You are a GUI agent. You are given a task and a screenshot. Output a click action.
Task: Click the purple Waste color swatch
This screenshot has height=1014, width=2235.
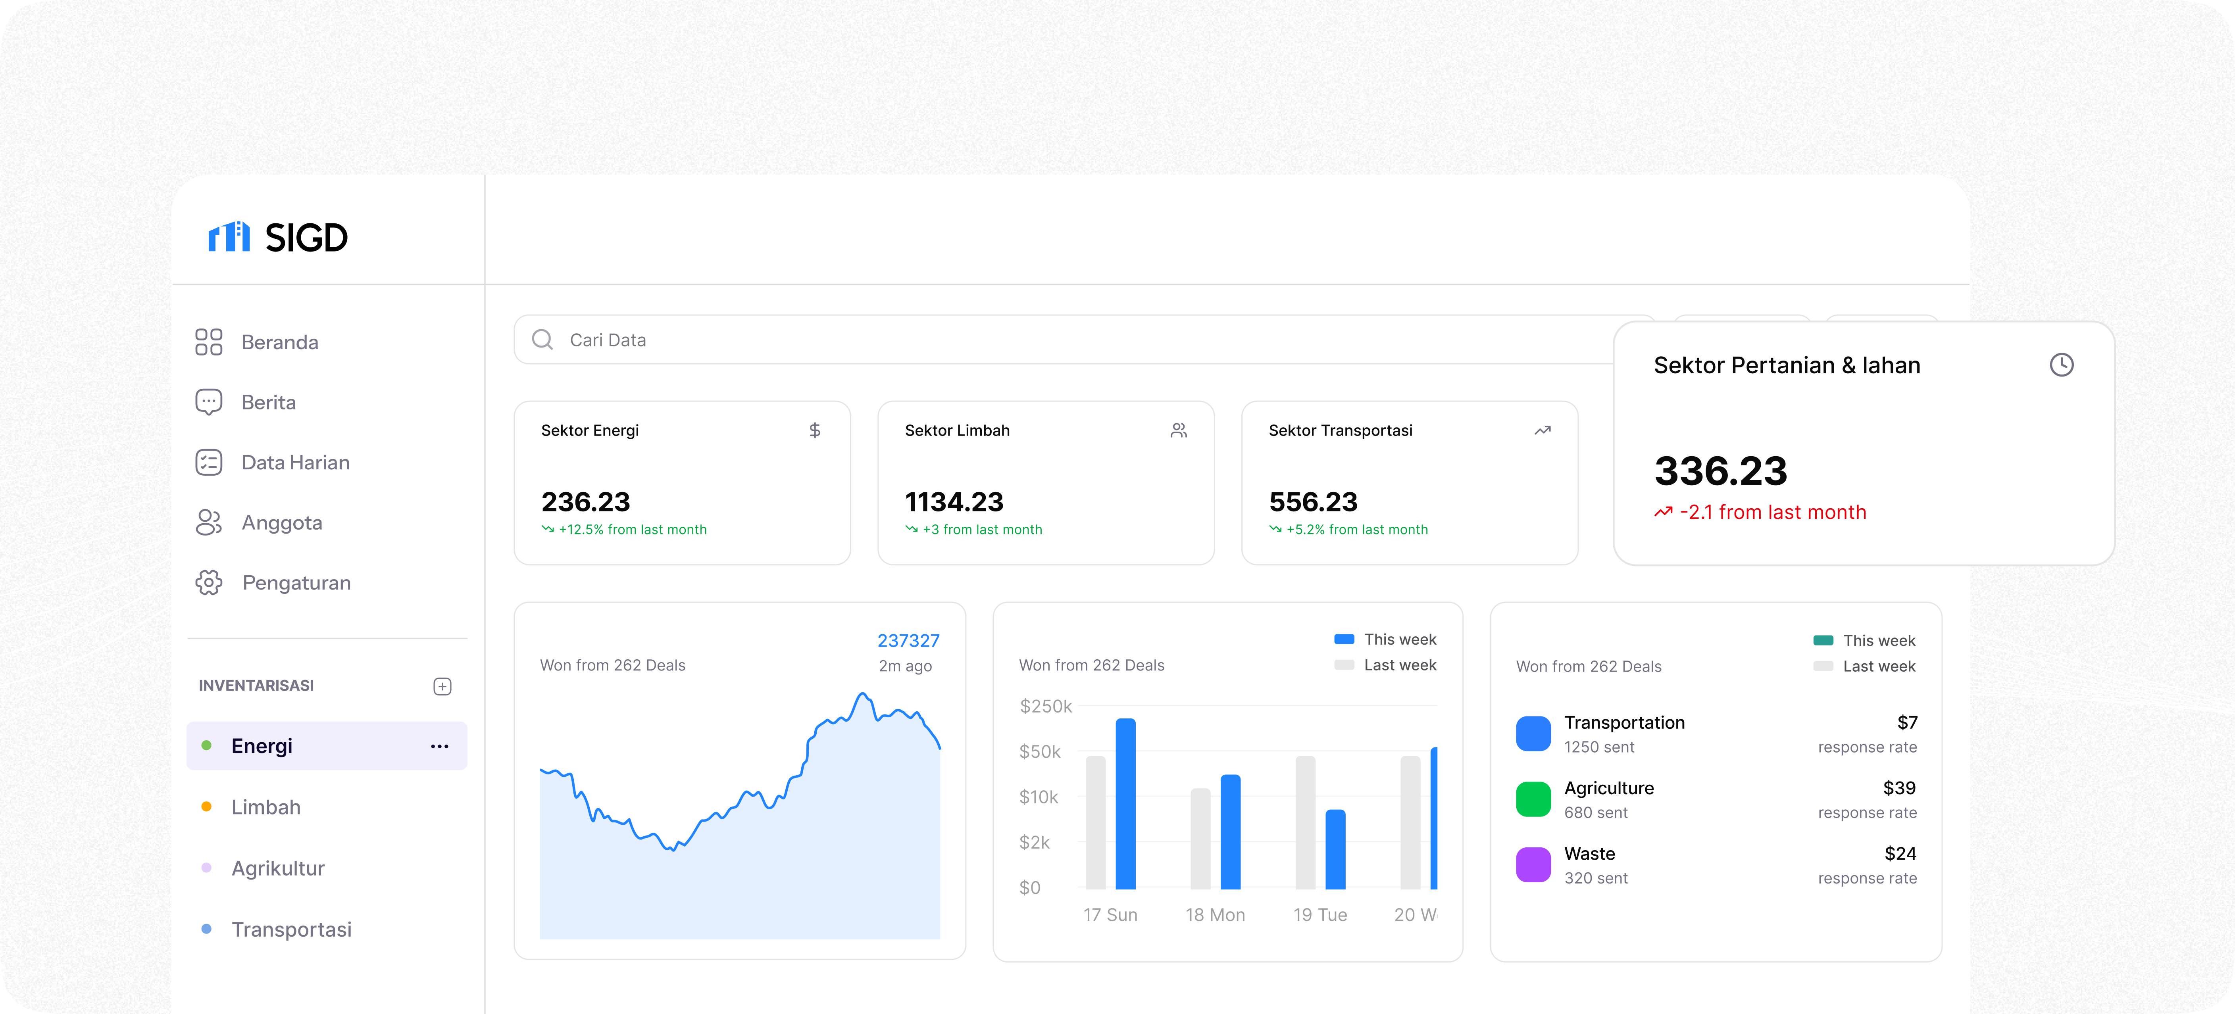coord(1533,865)
